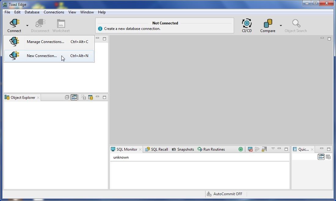Click the Toad Edge title bar frog icon
Image resolution: width=336 pixels, height=201 pixels.
point(5,4)
